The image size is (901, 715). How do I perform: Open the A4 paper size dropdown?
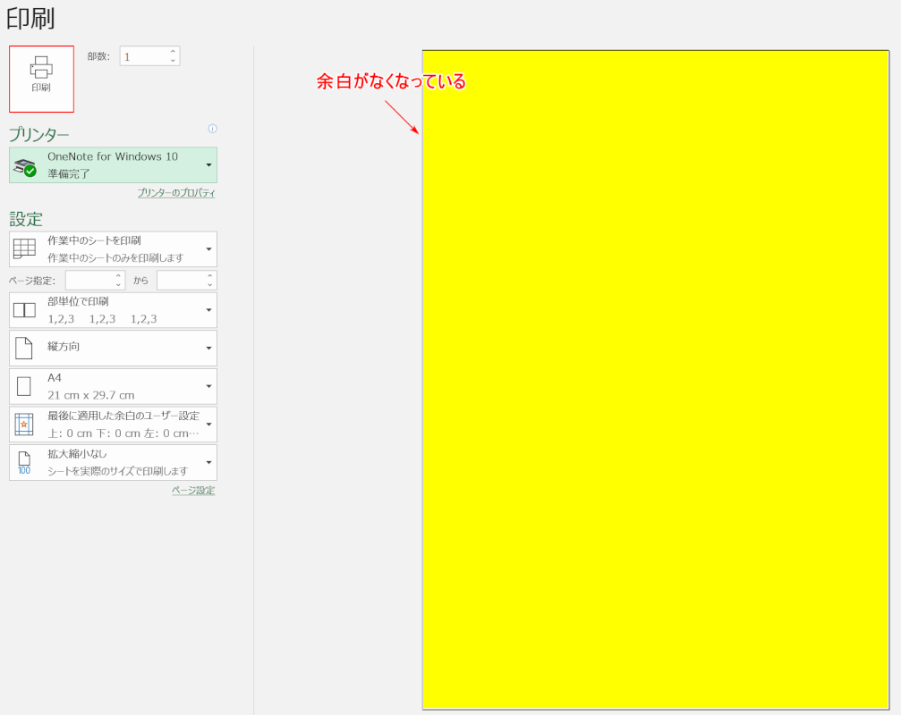point(114,386)
